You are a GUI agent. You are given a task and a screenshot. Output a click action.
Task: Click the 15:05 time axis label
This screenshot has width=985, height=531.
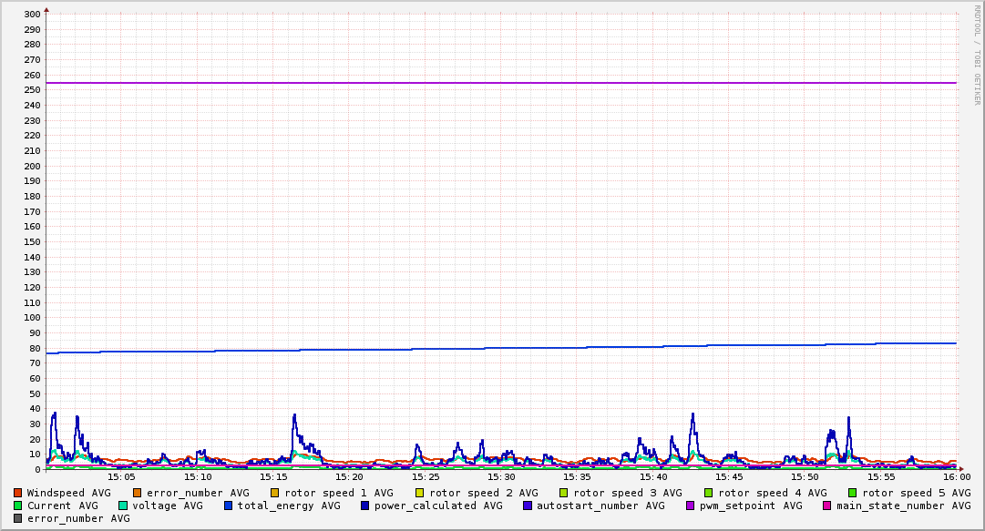pos(122,476)
